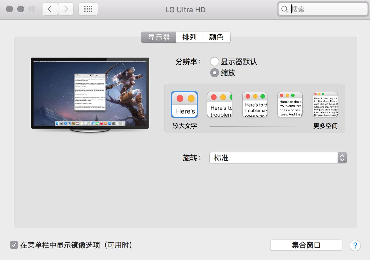The width and height of the screenshot is (370, 260).
Task: Show all preferences grid icon
Action: (x=88, y=9)
